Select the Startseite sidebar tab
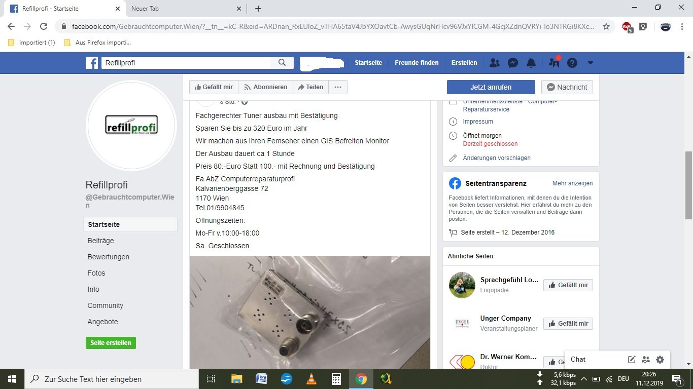 pyautogui.click(x=130, y=224)
